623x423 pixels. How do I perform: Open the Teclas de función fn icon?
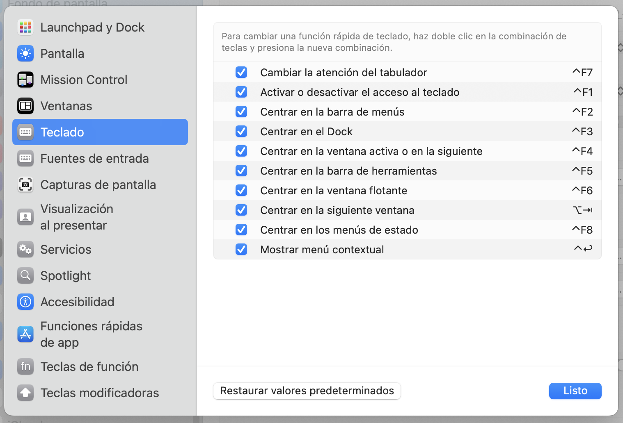pyautogui.click(x=25, y=367)
